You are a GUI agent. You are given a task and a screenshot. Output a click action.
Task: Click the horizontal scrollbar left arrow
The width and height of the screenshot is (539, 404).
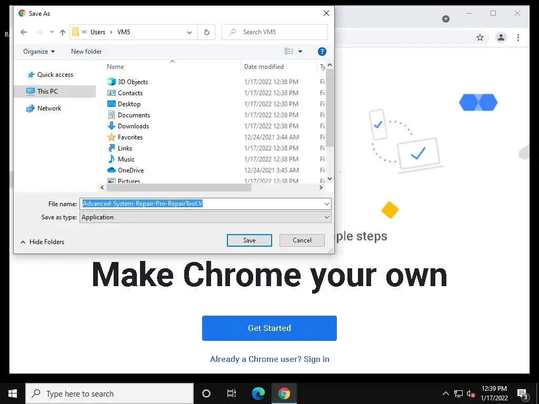[x=102, y=188]
